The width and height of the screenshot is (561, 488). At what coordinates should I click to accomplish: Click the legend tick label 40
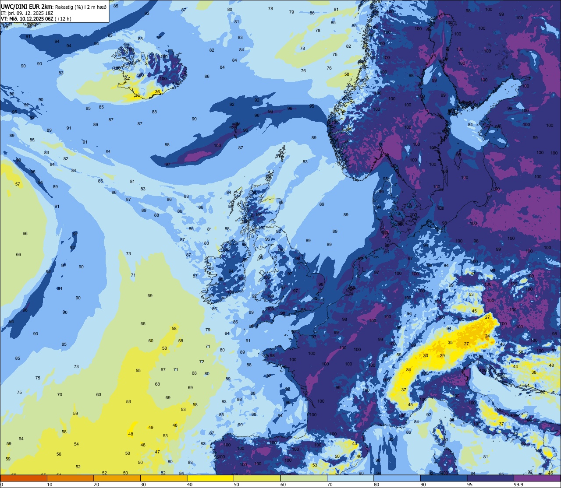pyautogui.click(x=190, y=484)
